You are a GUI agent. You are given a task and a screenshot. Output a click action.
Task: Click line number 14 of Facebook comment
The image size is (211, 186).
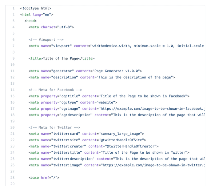click(12, 90)
